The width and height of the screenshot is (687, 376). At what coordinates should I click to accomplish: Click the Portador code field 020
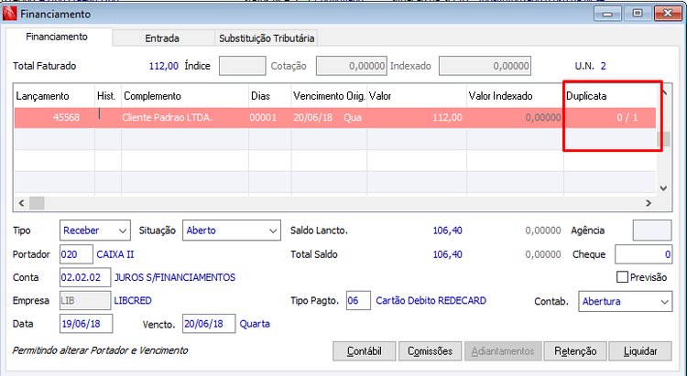(76, 254)
